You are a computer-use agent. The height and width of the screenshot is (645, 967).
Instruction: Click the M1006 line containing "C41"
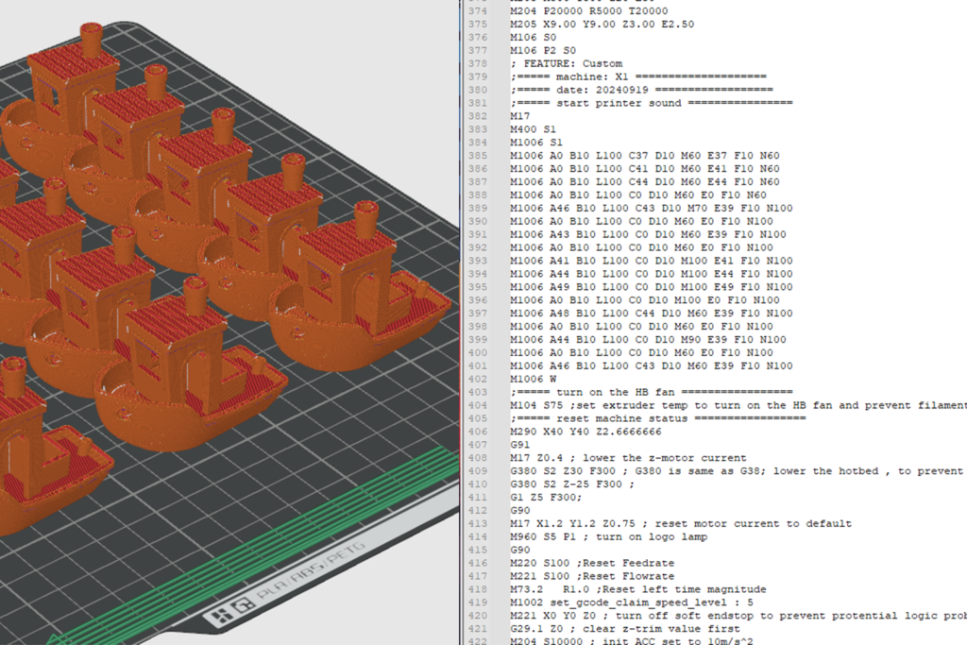pyautogui.click(x=644, y=169)
